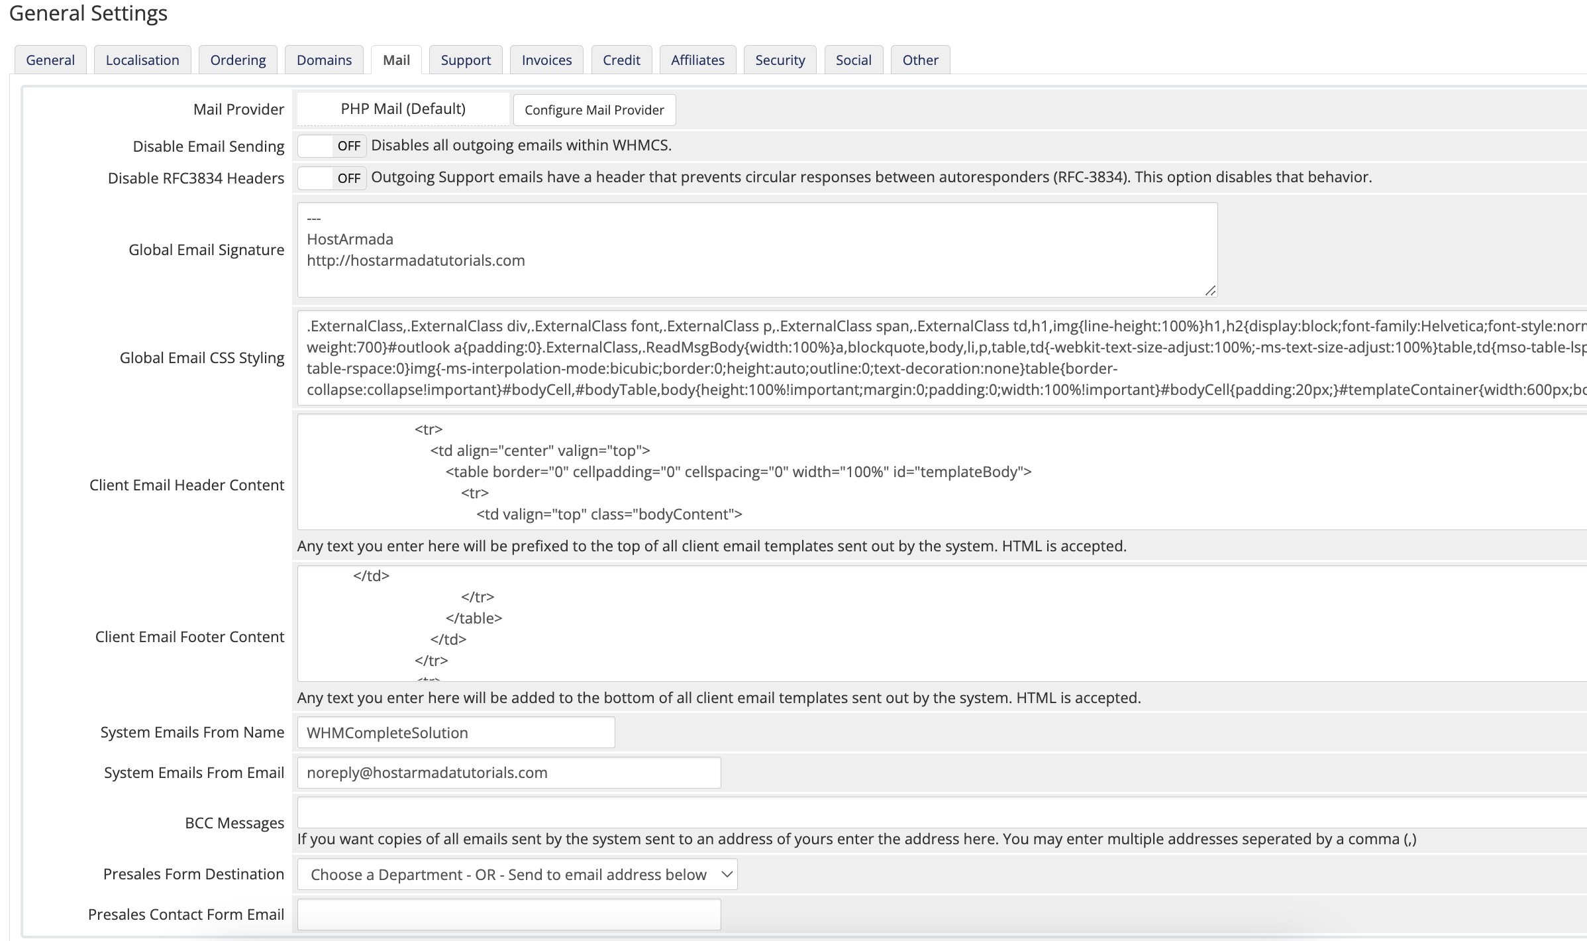Open the Mail Provider selector showing PHP Mail (Default)

point(403,109)
